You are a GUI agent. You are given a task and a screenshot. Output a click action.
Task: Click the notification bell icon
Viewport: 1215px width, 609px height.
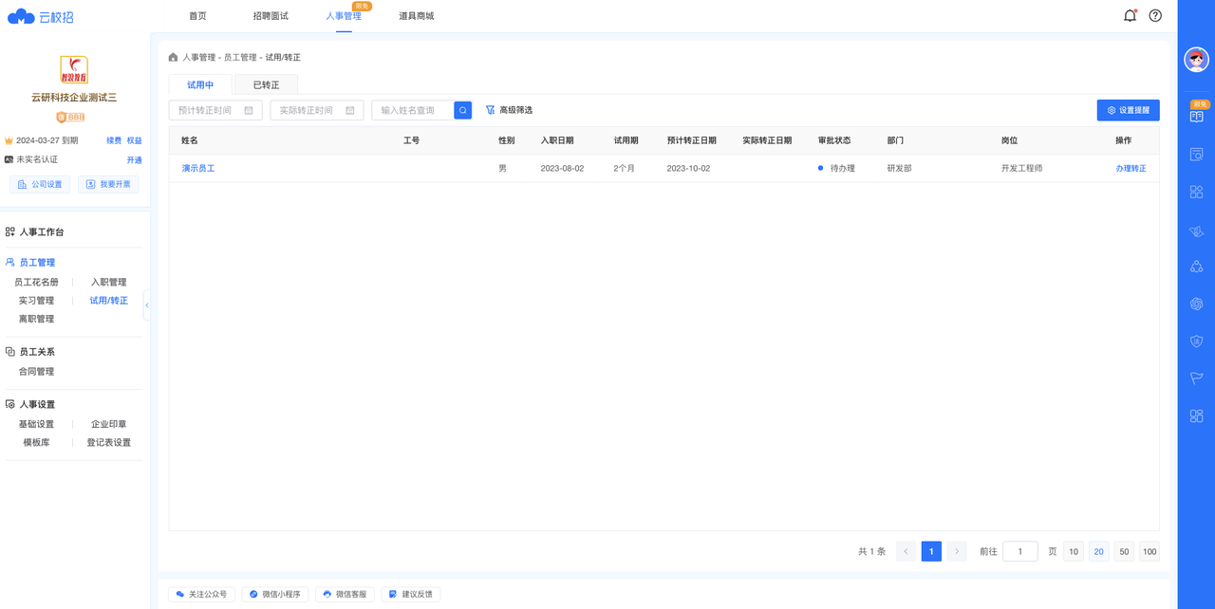pos(1130,15)
